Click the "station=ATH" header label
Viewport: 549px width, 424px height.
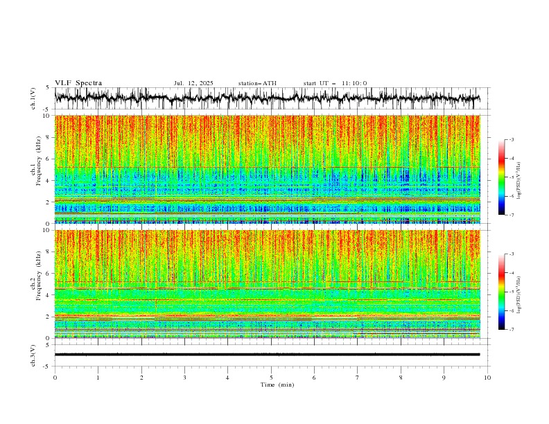[257, 83]
